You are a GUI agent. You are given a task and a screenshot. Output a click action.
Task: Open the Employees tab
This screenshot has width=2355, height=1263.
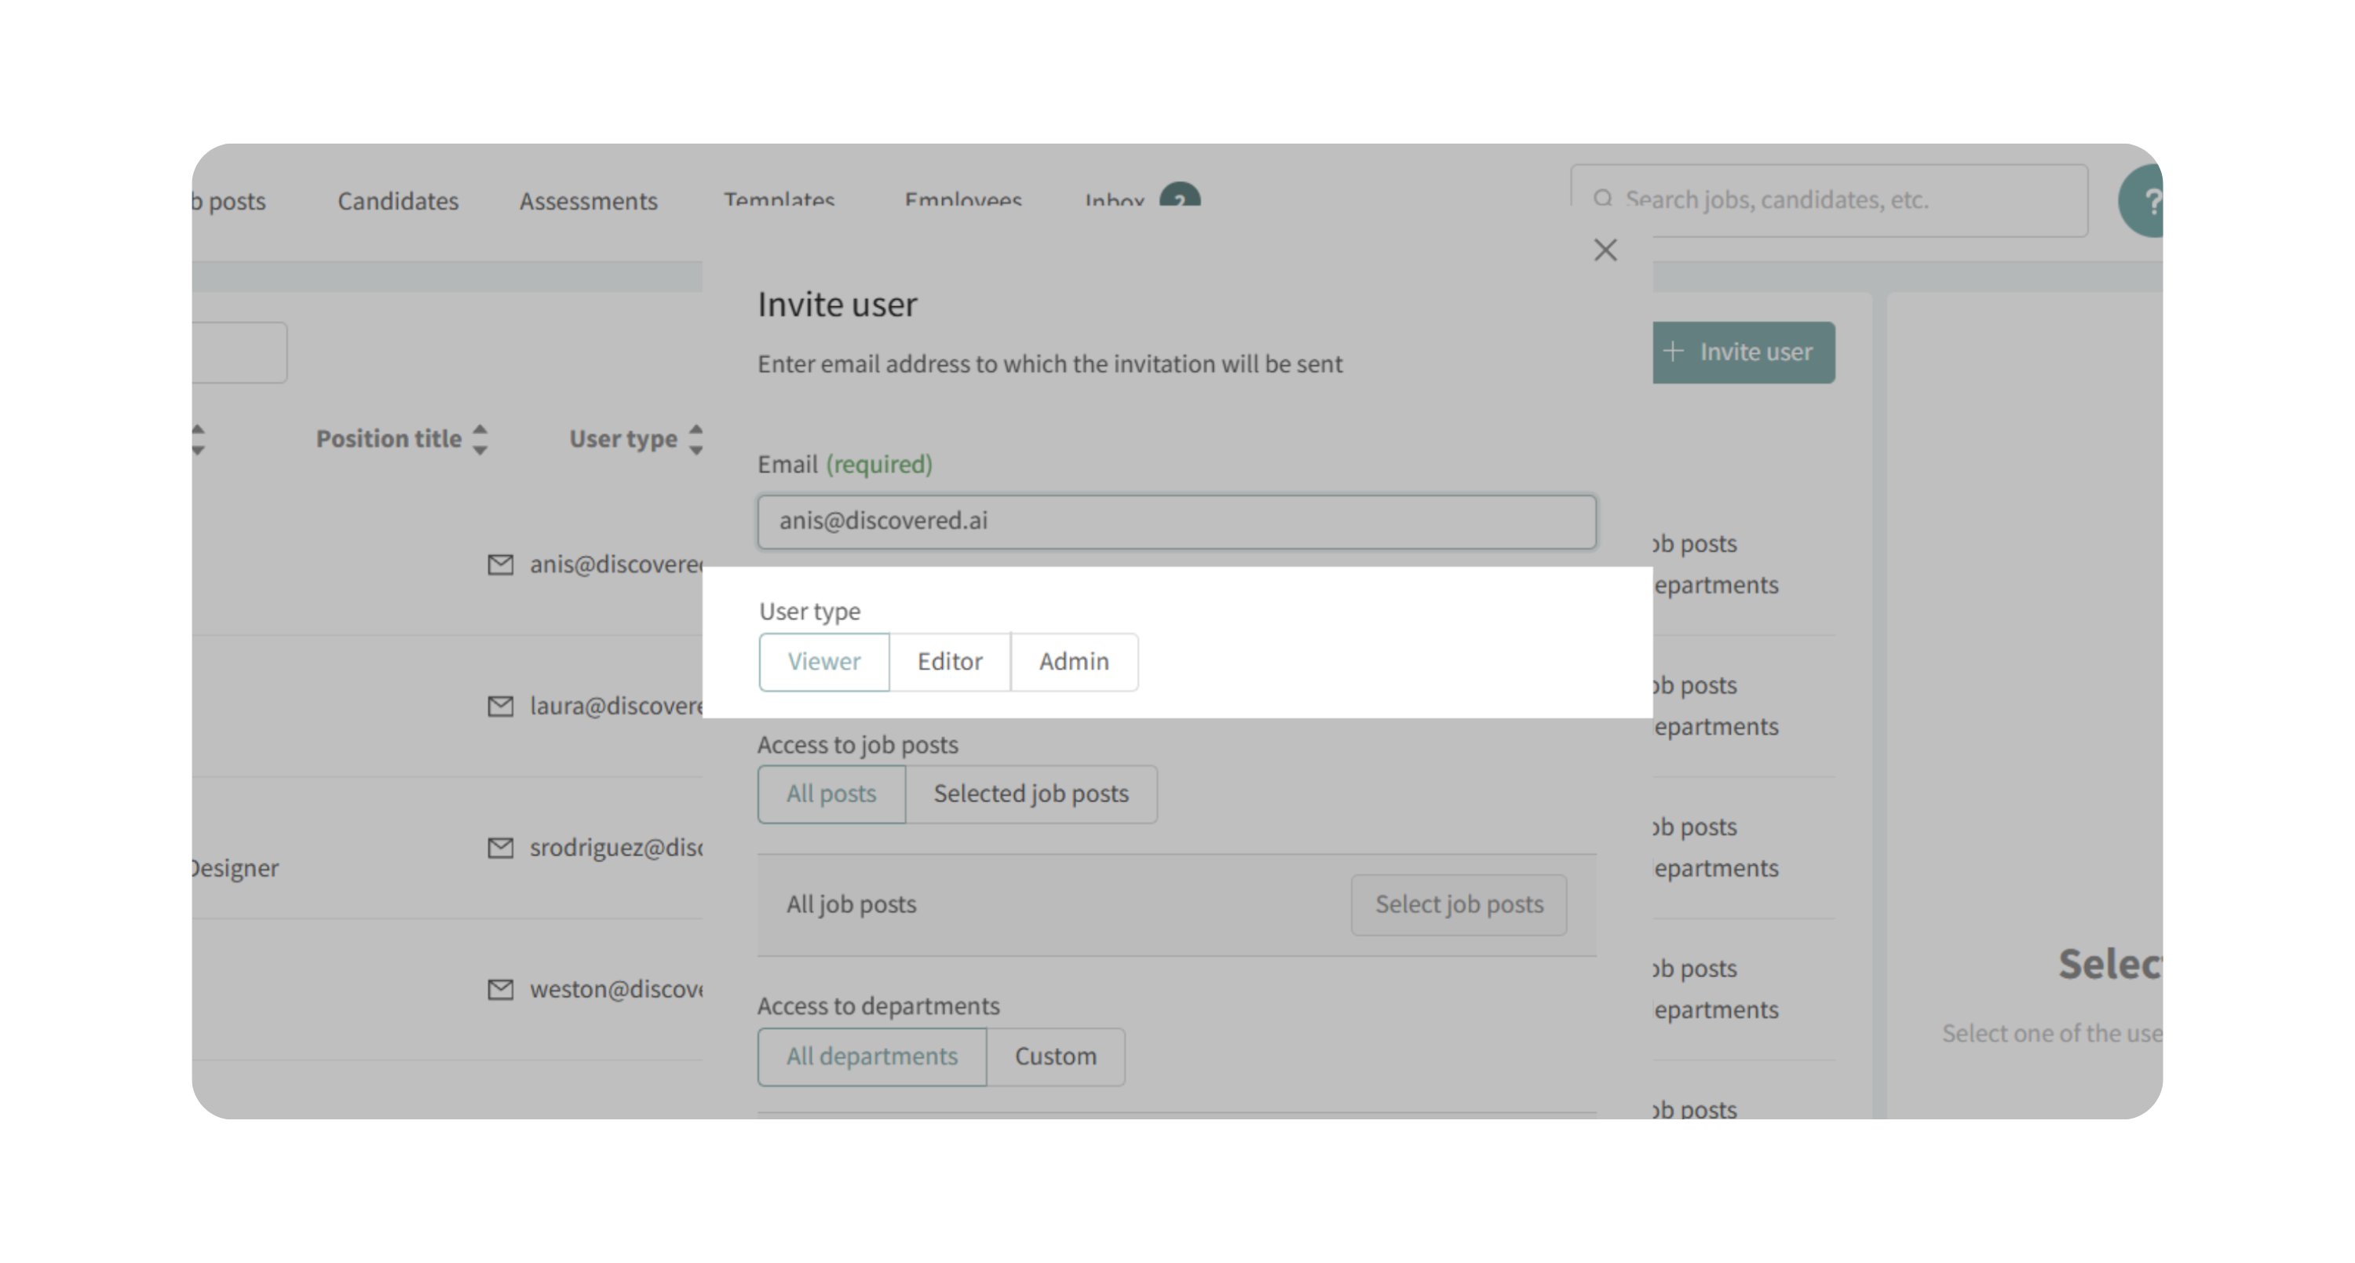coord(962,199)
